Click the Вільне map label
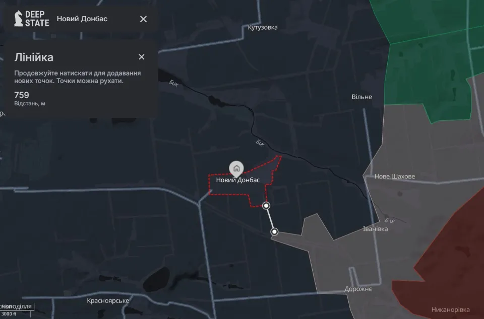 [x=362, y=97]
